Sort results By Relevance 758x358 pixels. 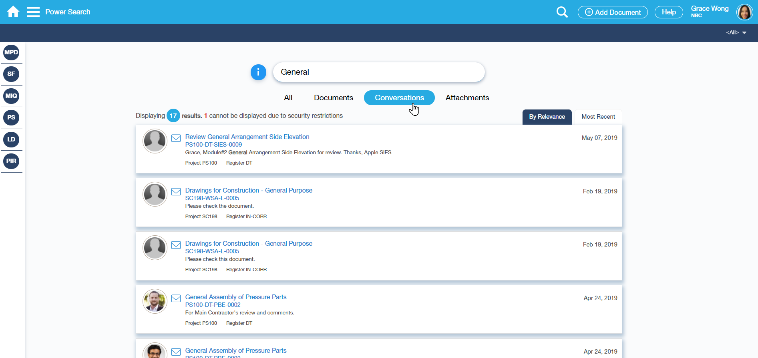point(547,117)
